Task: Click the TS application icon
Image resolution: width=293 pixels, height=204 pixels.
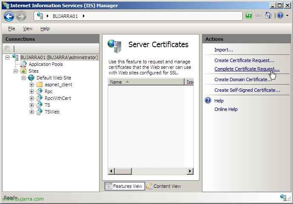Action: coord(40,105)
